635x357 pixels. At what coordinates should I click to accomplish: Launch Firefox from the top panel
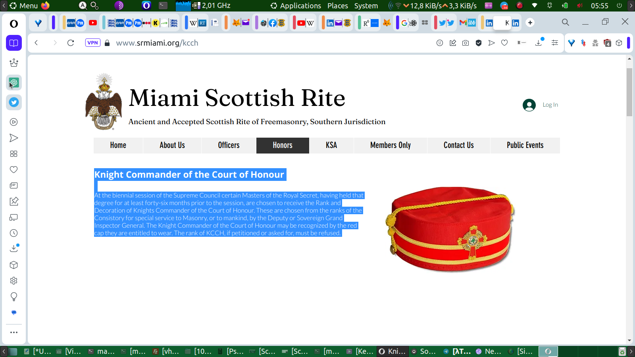pyautogui.click(x=46, y=6)
